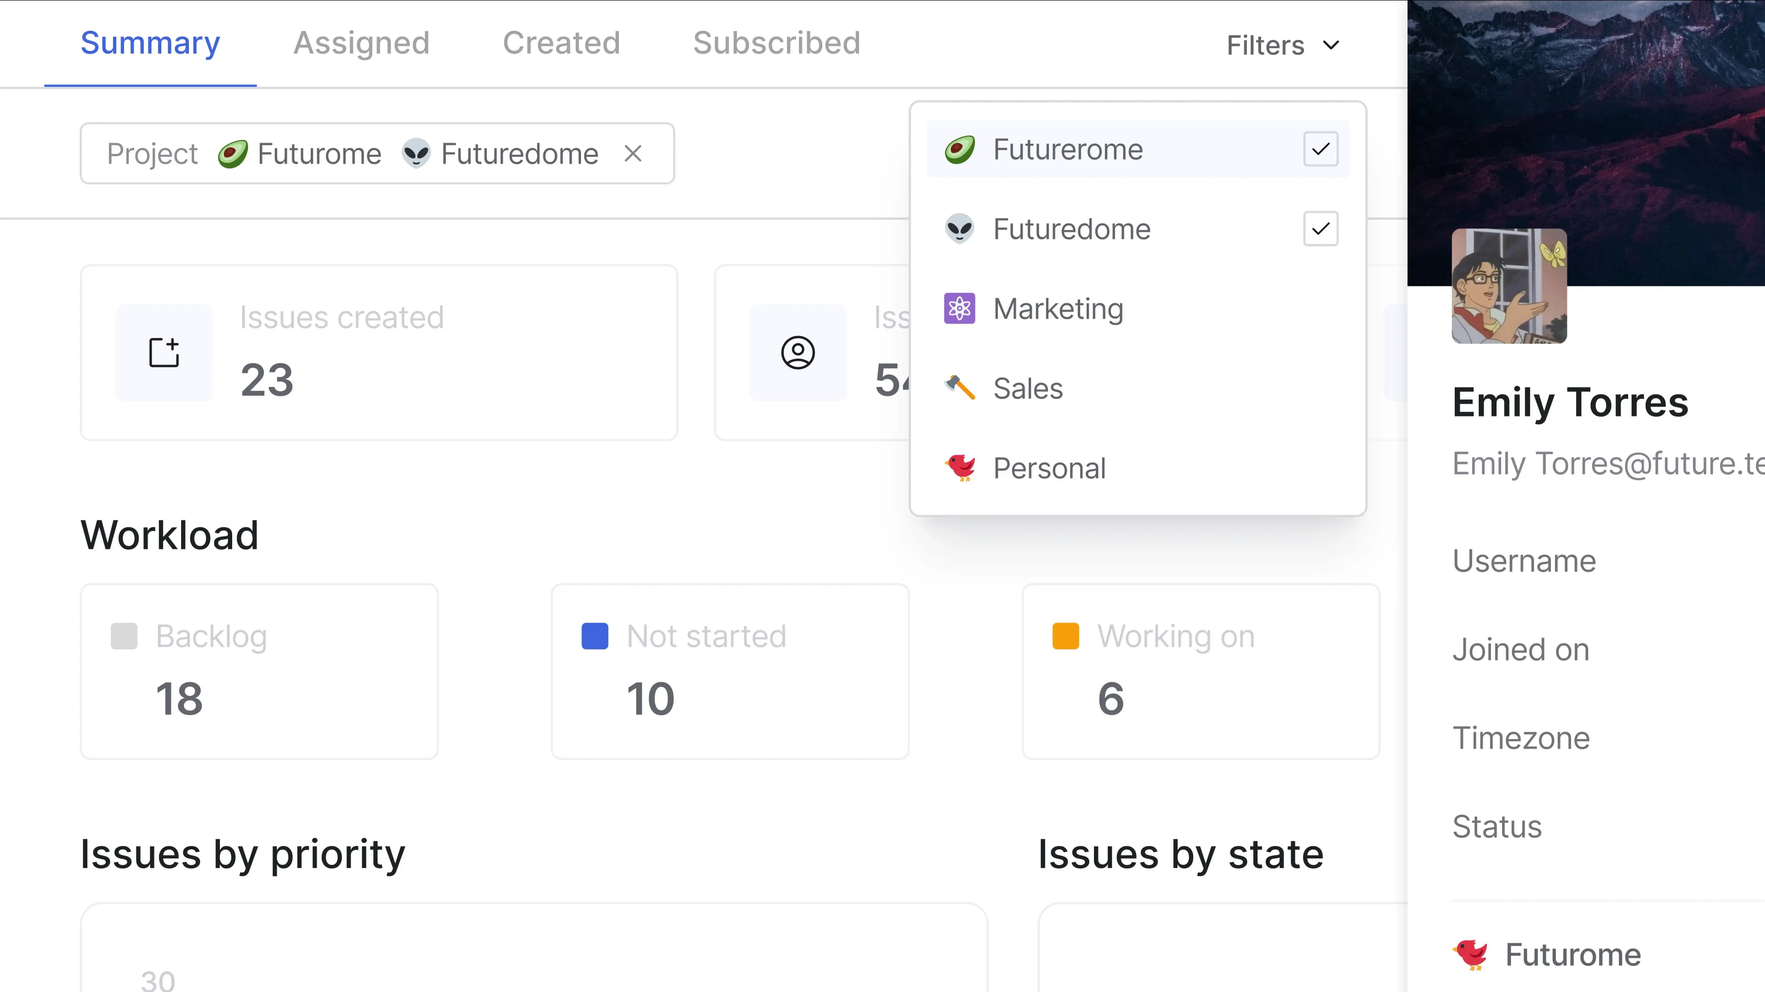Click the axe icon next to Sales
The image size is (1765, 992).
(959, 388)
